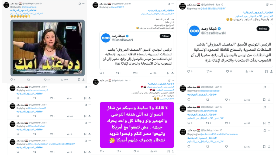Click Grok icon on reply to @MGananeem
The height and width of the screenshot is (155, 276).
[x=80, y=3]
